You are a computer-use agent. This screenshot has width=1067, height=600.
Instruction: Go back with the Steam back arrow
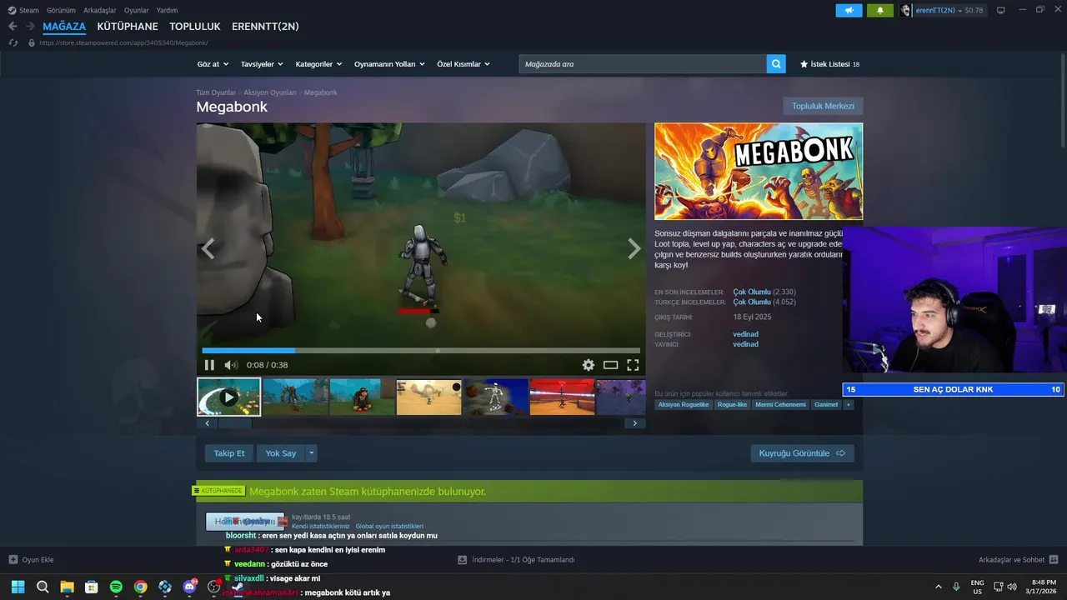13,27
